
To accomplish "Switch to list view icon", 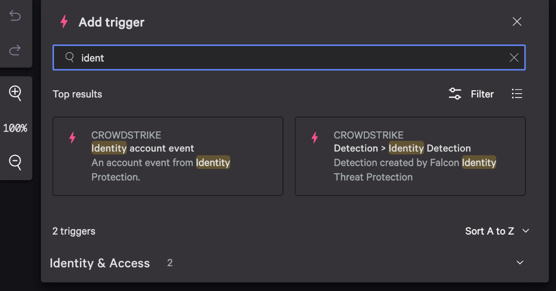I will point(517,94).
